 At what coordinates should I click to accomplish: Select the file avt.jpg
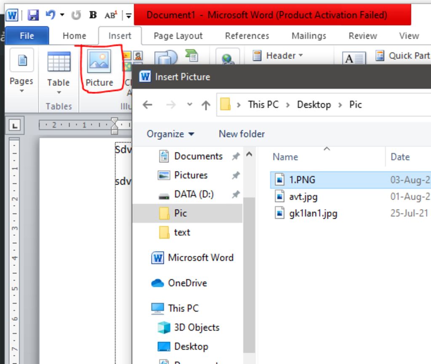click(x=303, y=197)
